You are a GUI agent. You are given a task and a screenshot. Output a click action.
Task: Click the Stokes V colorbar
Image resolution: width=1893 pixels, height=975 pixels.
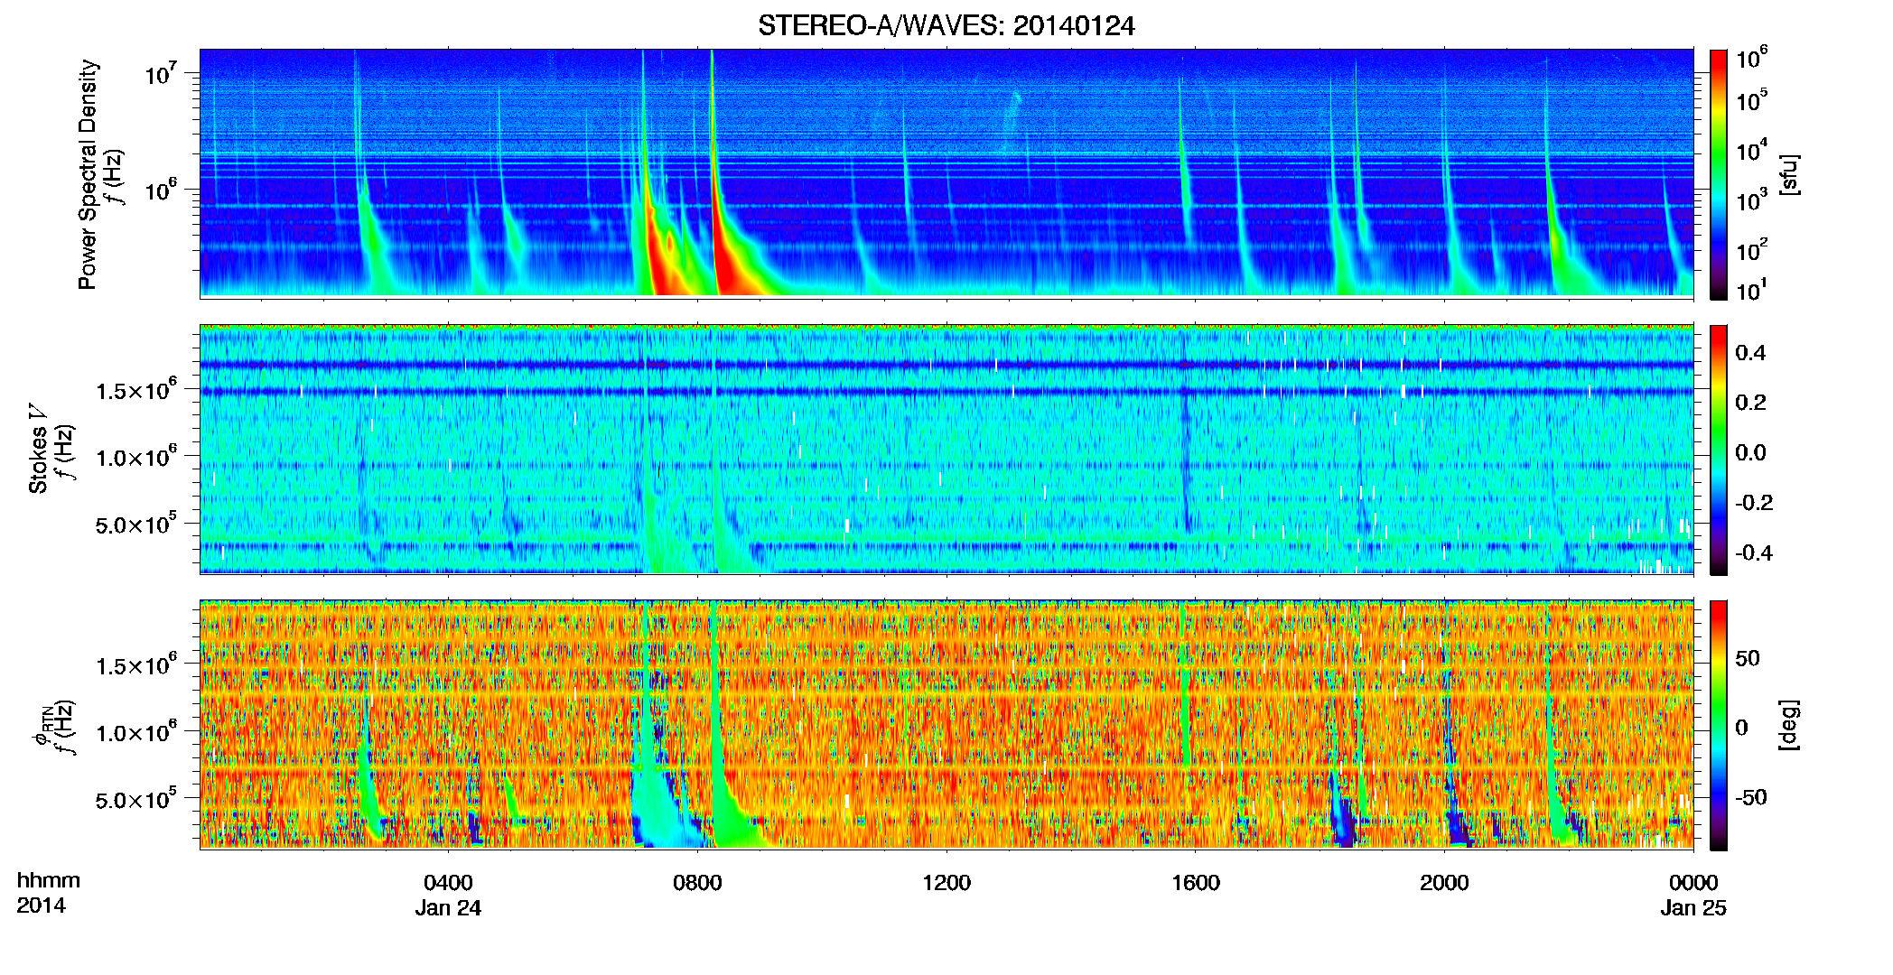[x=1719, y=450]
